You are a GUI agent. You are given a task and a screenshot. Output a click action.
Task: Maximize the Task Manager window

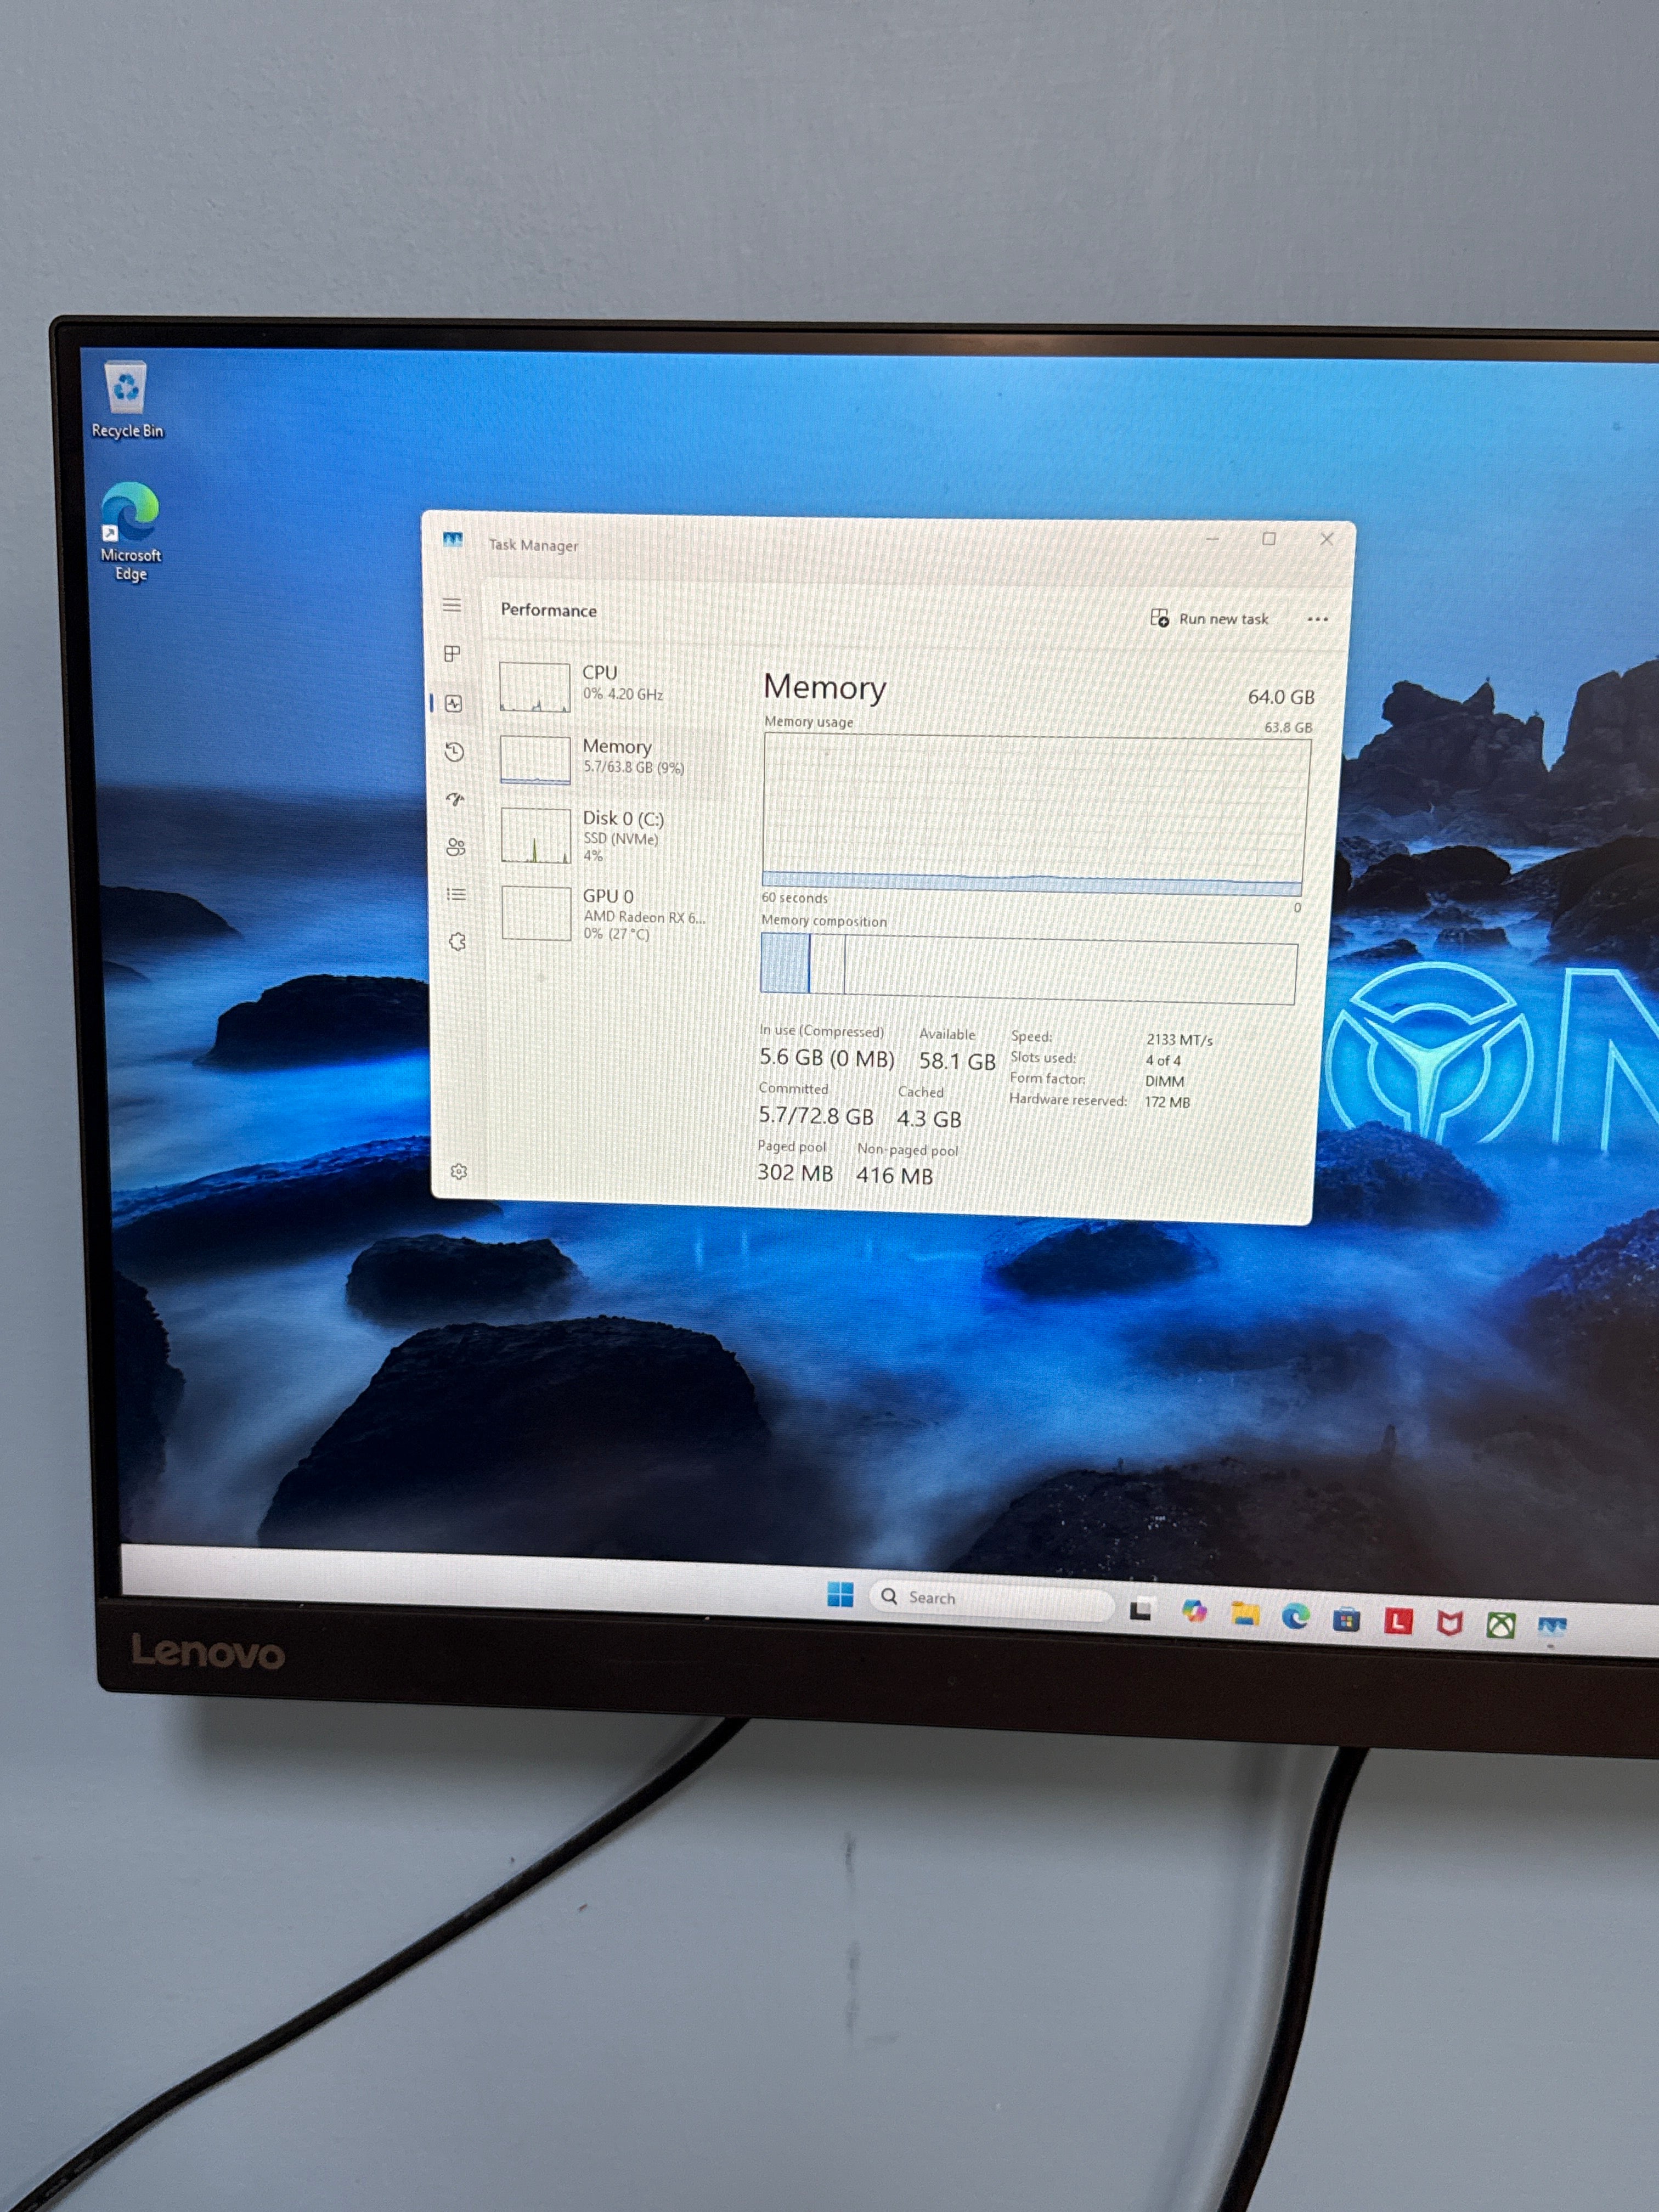[1269, 539]
